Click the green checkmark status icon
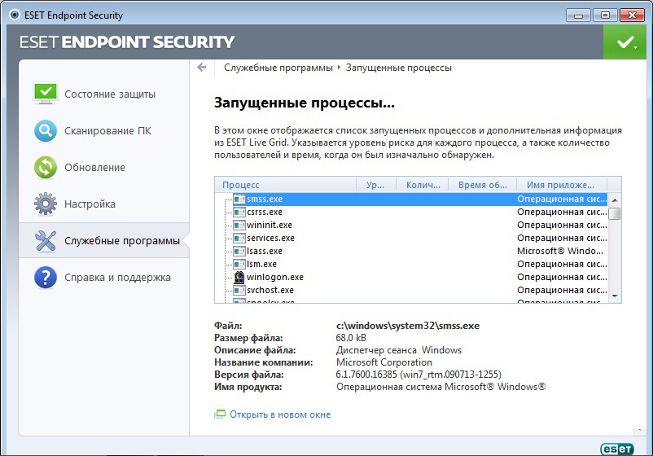The image size is (653, 456). 625,42
